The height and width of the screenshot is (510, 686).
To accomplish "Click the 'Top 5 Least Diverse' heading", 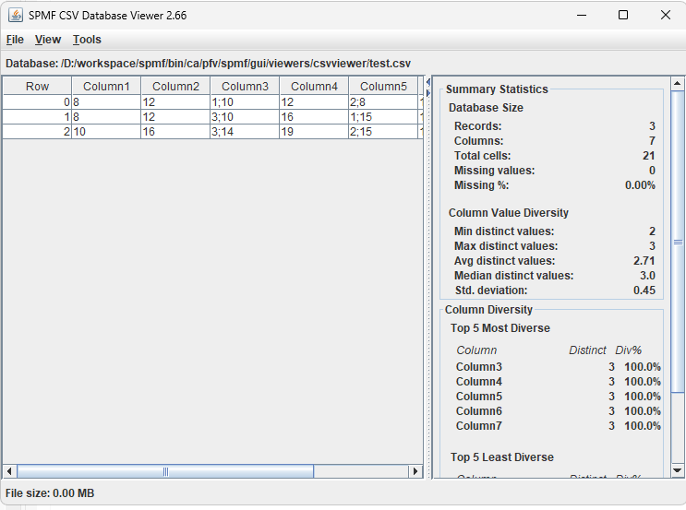I will pos(502,457).
